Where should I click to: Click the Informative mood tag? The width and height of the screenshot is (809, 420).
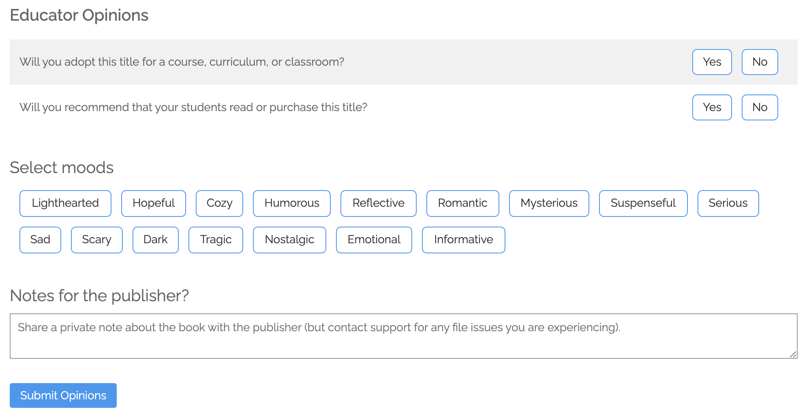tap(463, 240)
